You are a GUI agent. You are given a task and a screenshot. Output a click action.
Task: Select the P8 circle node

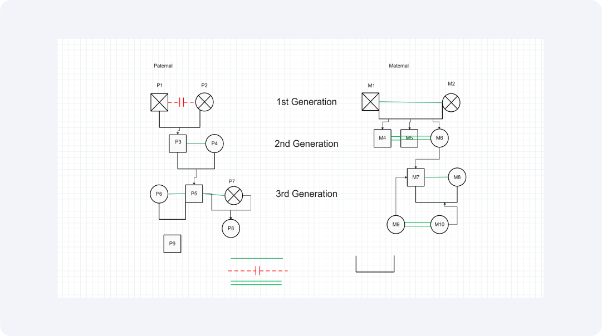pyautogui.click(x=231, y=229)
